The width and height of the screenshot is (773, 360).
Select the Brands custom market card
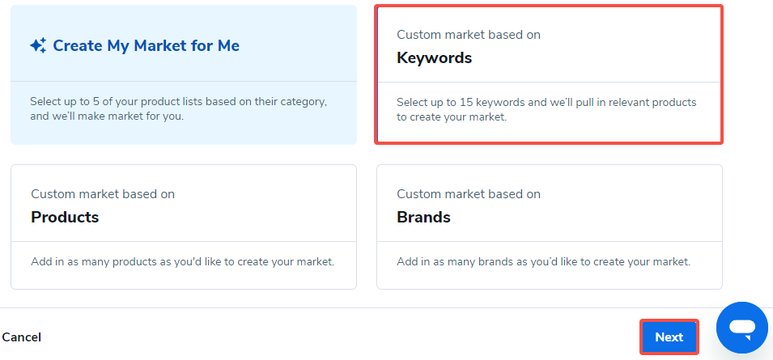[x=549, y=227]
